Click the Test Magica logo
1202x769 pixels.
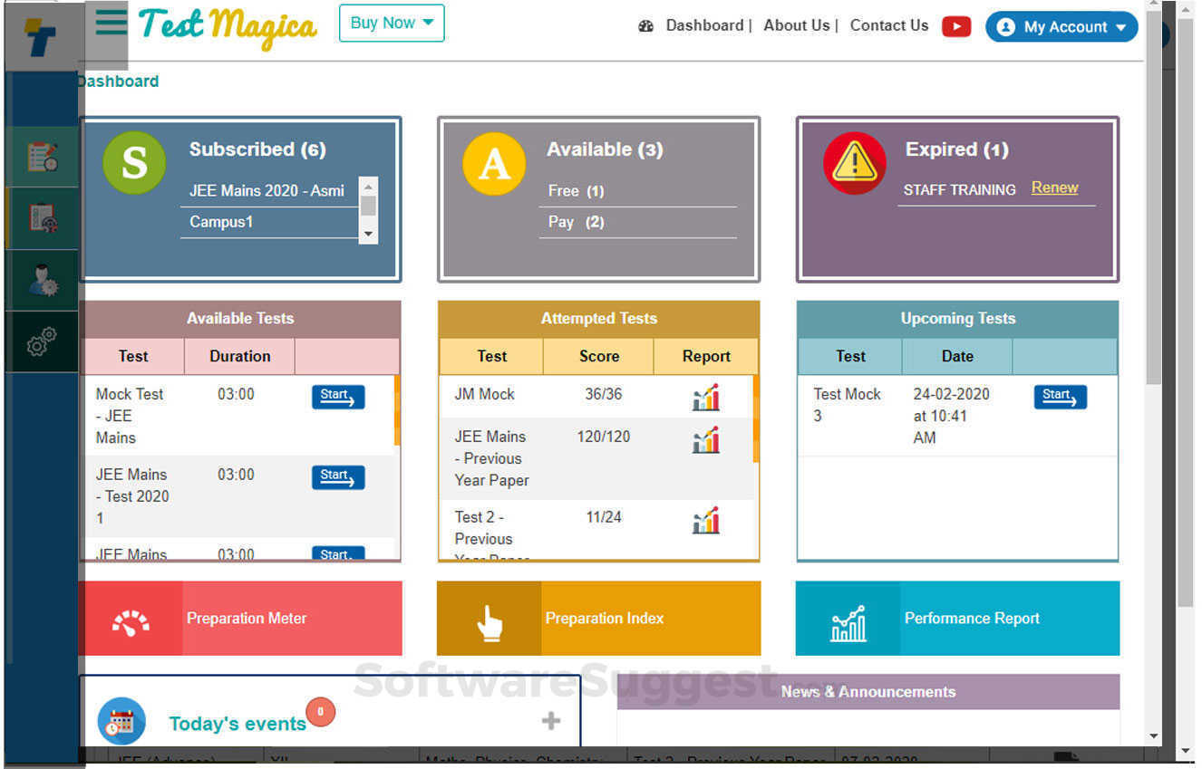pos(227,27)
